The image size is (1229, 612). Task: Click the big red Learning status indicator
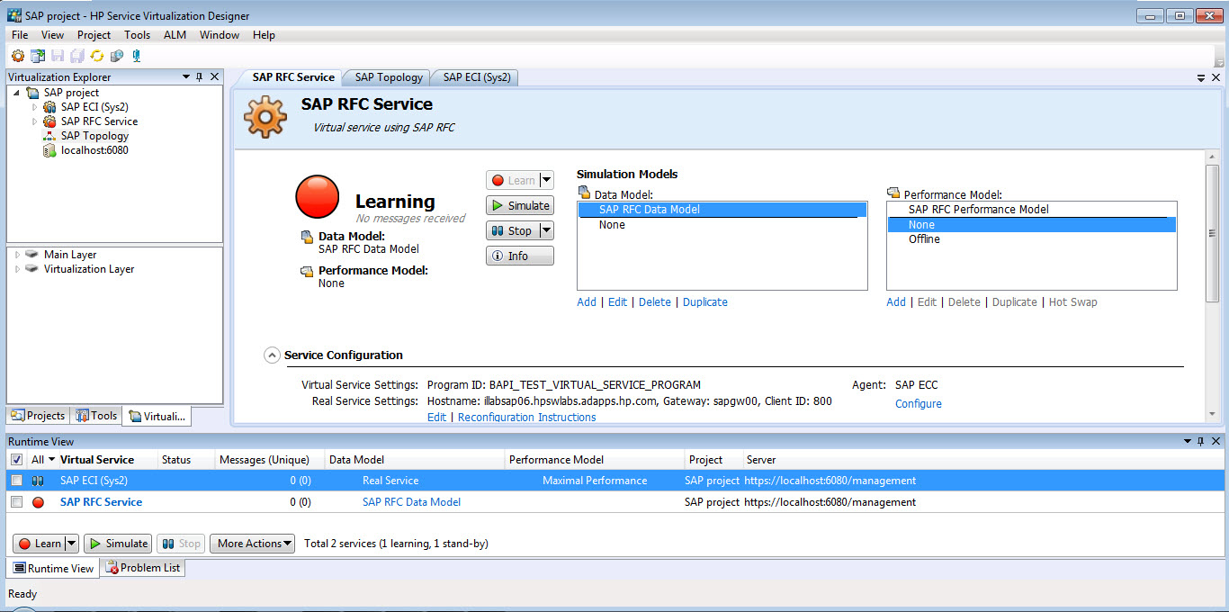318,197
